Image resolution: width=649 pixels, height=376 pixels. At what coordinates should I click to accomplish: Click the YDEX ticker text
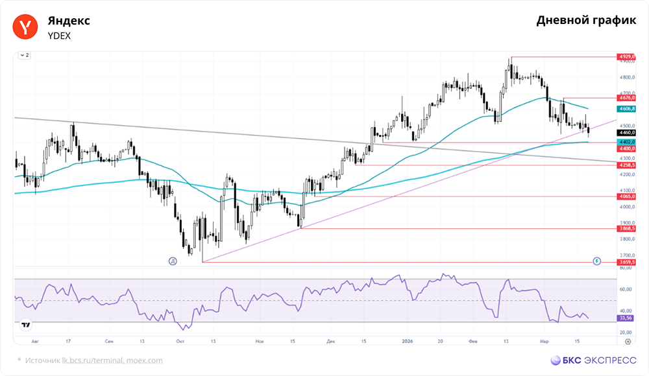click(59, 36)
